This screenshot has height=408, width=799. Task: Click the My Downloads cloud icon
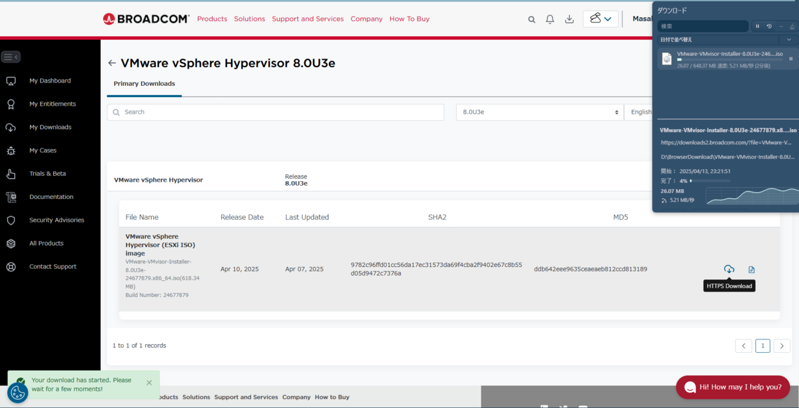pos(11,128)
